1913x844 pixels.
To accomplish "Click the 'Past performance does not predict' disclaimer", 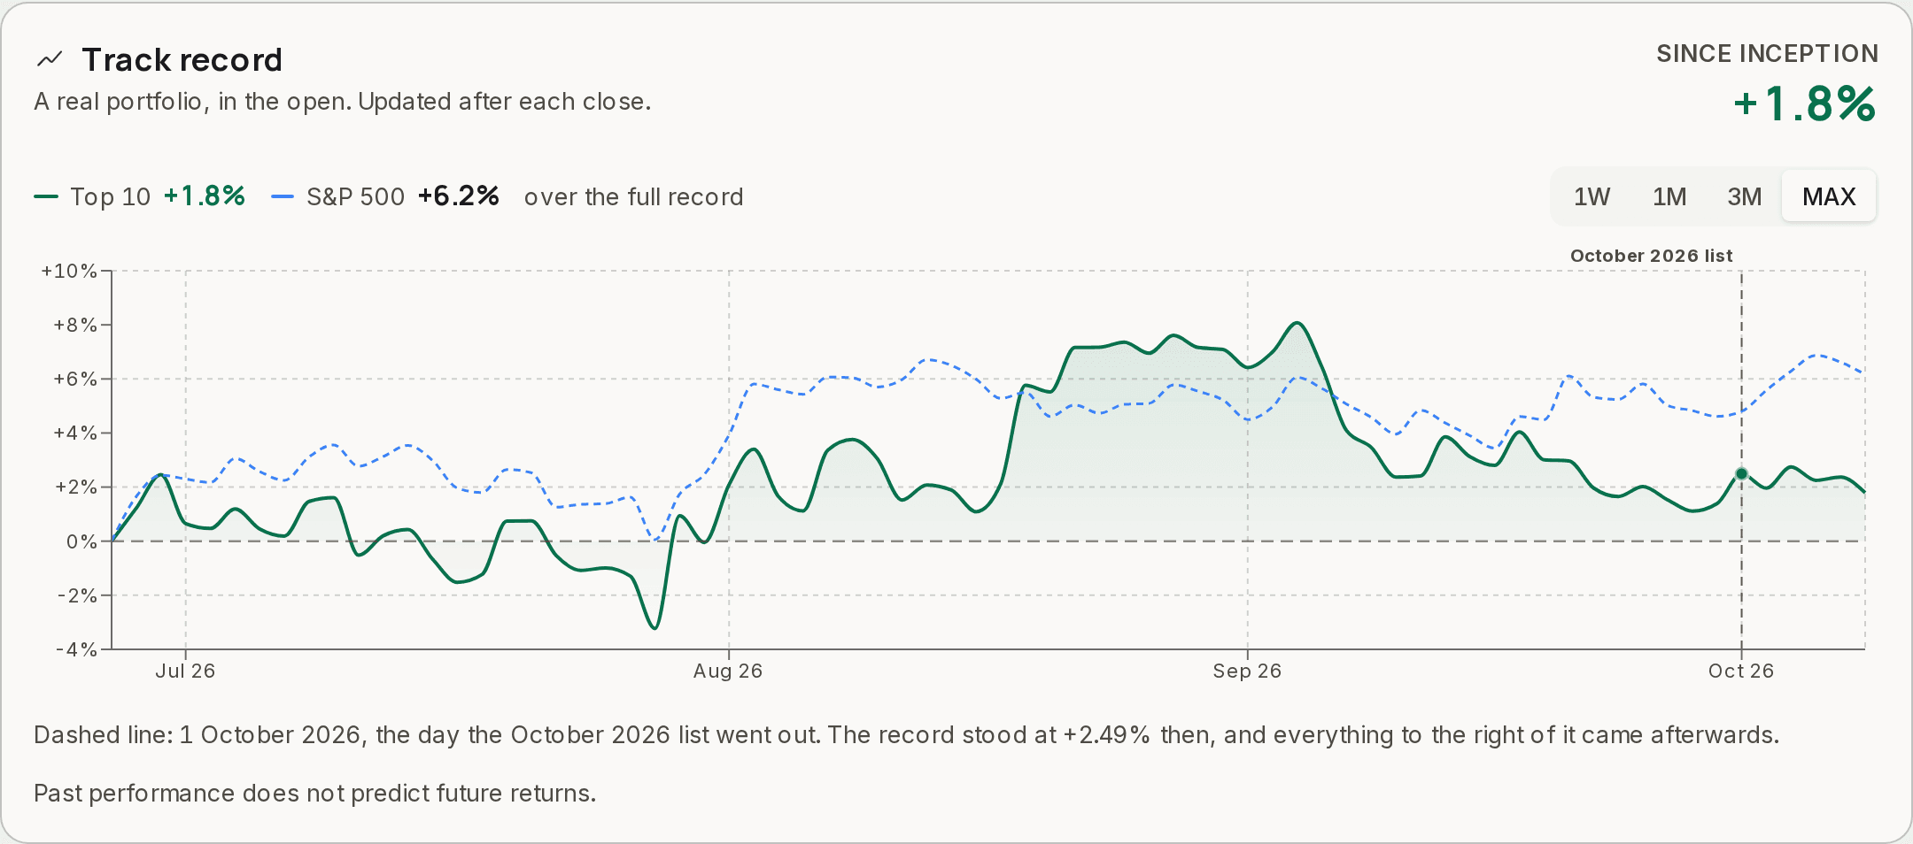I will point(315,793).
